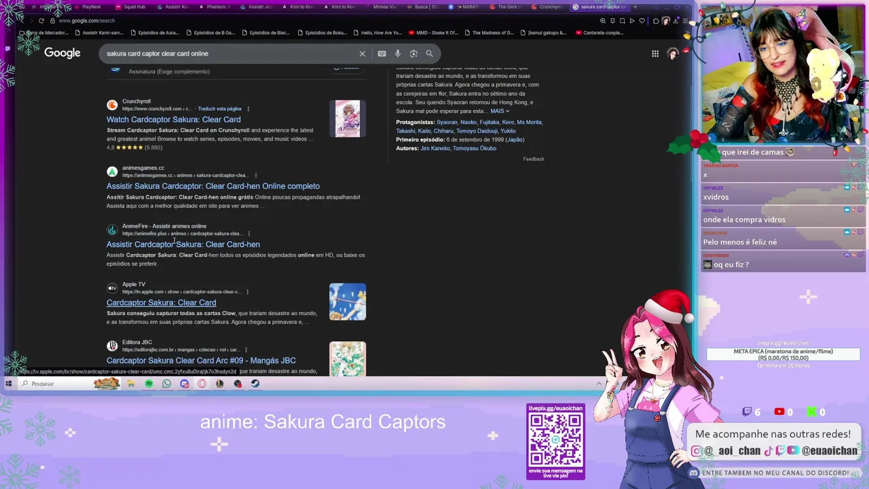The width and height of the screenshot is (869, 489).
Task: Start voice search with the microphone icon
Action: [398, 54]
